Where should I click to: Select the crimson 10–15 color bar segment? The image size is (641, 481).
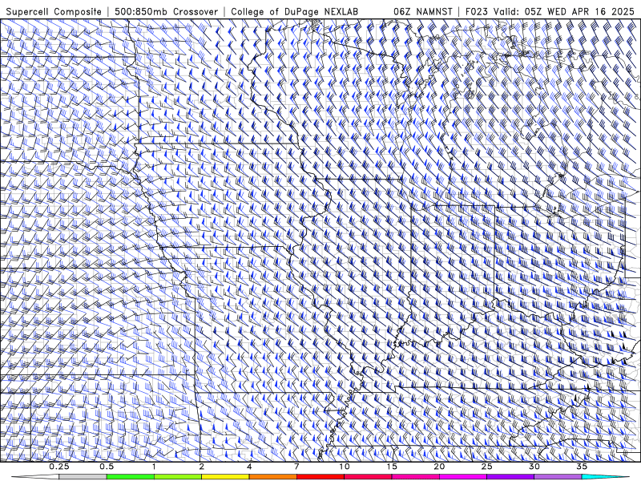368,477
